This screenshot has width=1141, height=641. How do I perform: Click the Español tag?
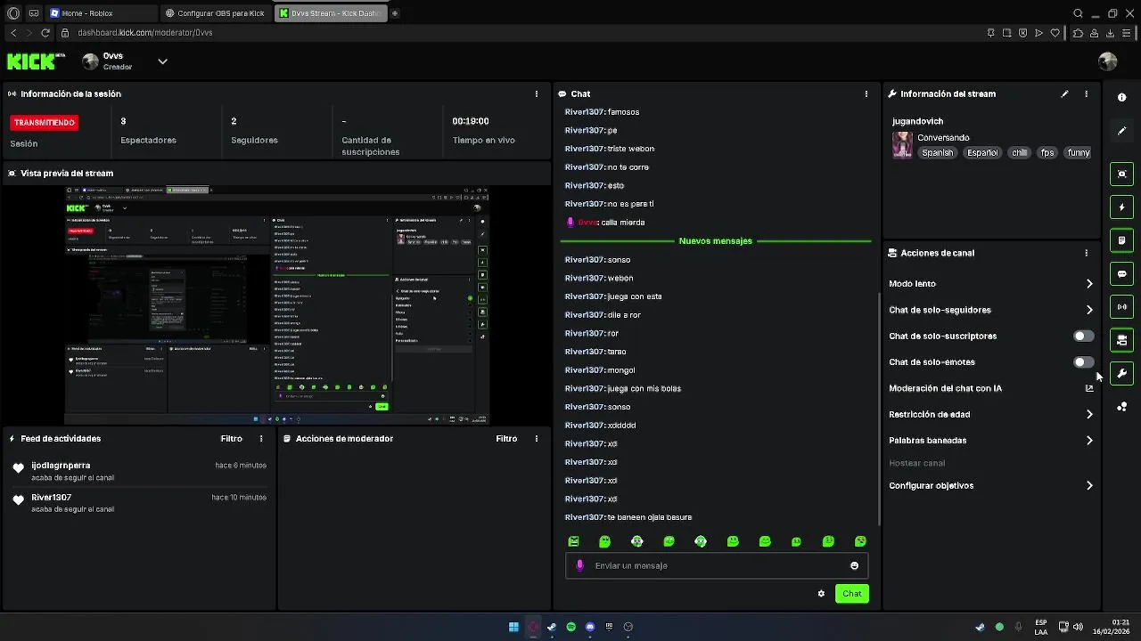click(983, 153)
